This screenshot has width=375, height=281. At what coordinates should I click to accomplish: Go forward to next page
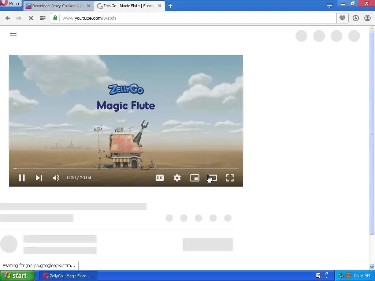pyautogui.click(x=19, y=18)
